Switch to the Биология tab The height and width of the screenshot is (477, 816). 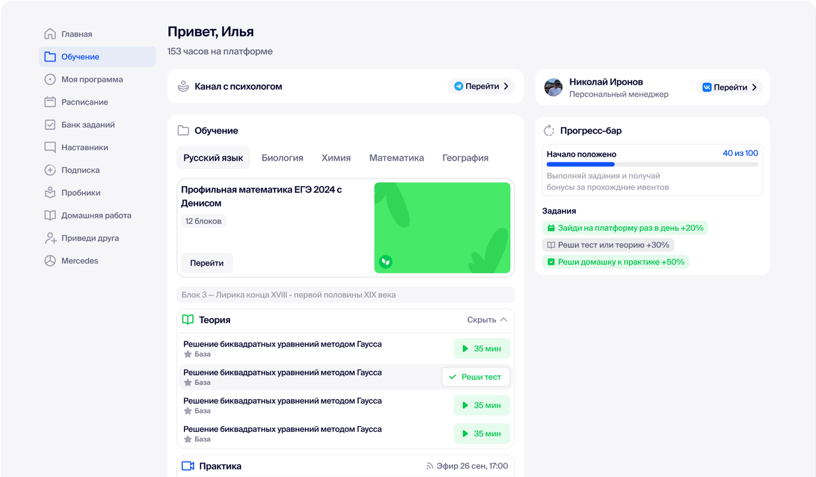(282, 158)
